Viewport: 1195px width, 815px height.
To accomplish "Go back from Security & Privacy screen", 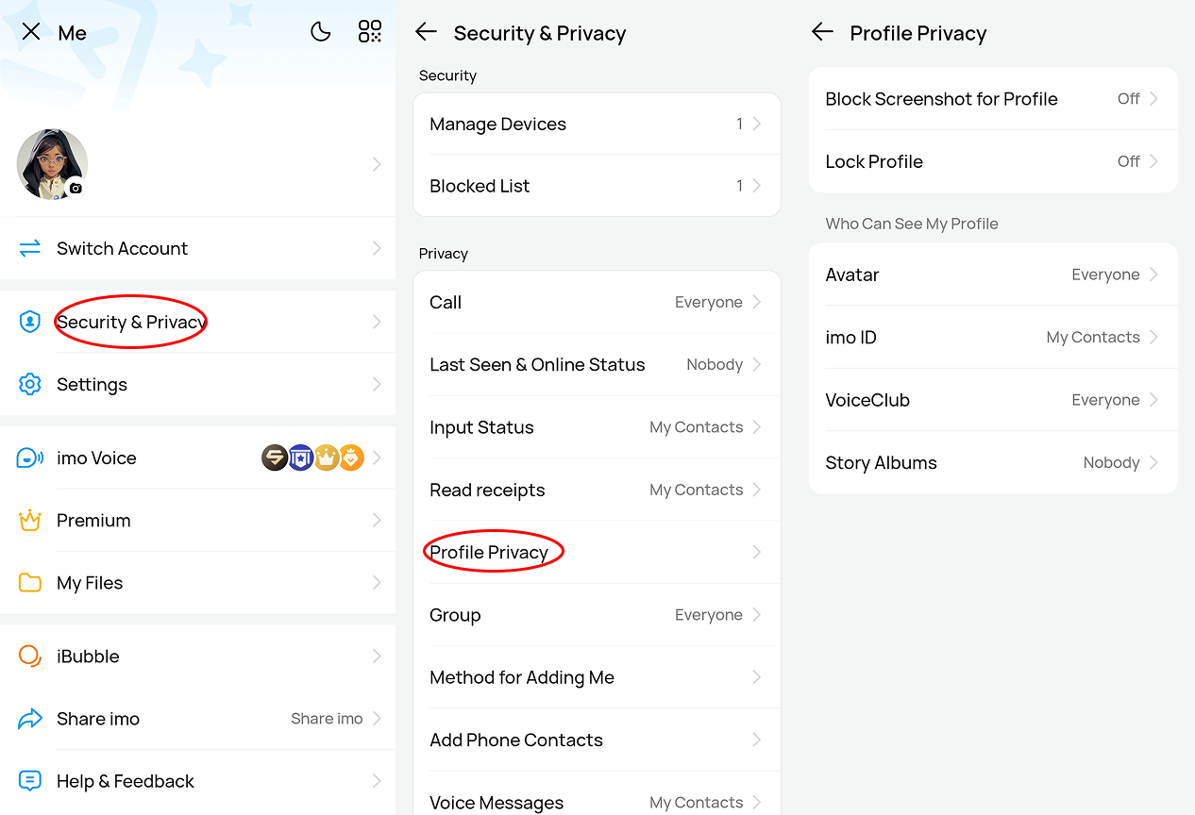I will (427, 32).
